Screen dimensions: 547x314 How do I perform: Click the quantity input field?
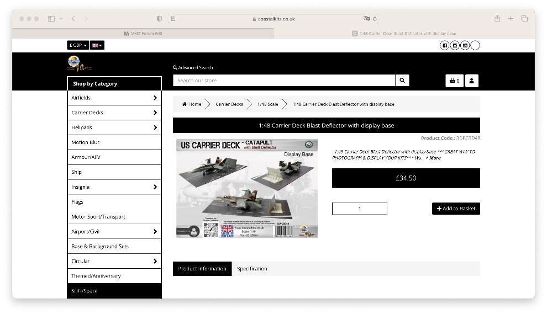click(359, 209)
